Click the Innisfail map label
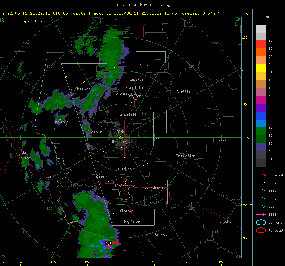 [128, 114]
